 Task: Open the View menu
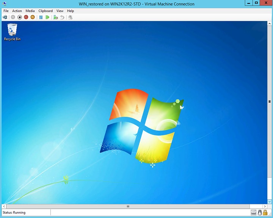60,11
